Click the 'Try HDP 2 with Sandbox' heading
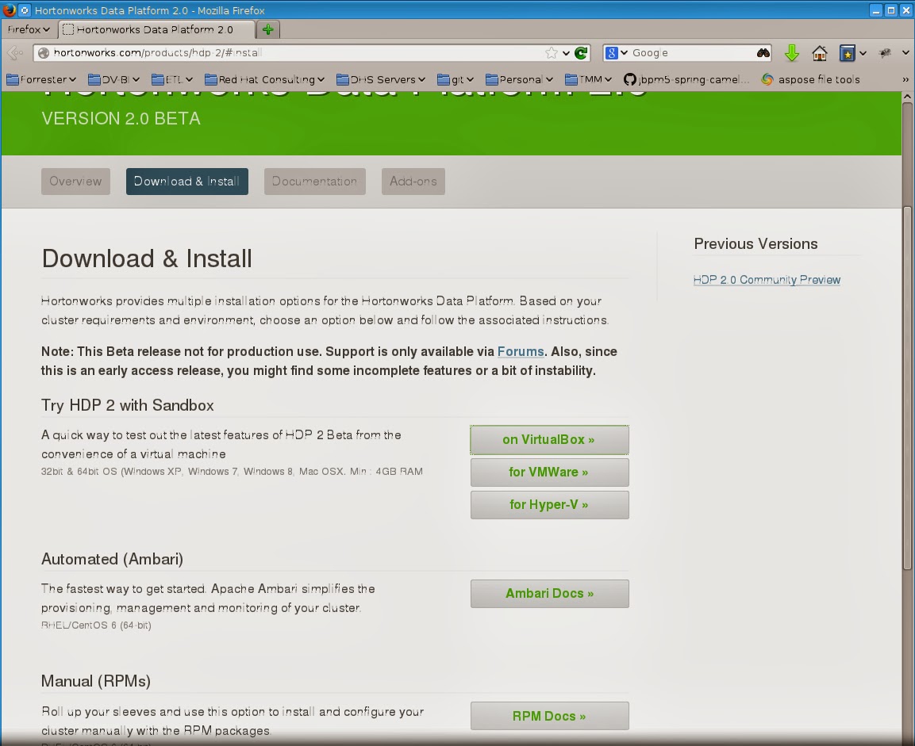Image resolution: width=915 pixels, height=746 pixels. coord(127,405)
